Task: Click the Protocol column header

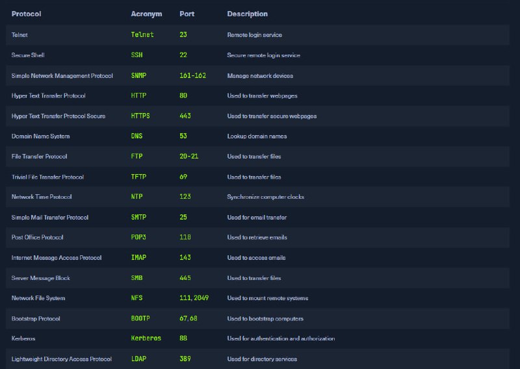Action: [x=26, y=14]
